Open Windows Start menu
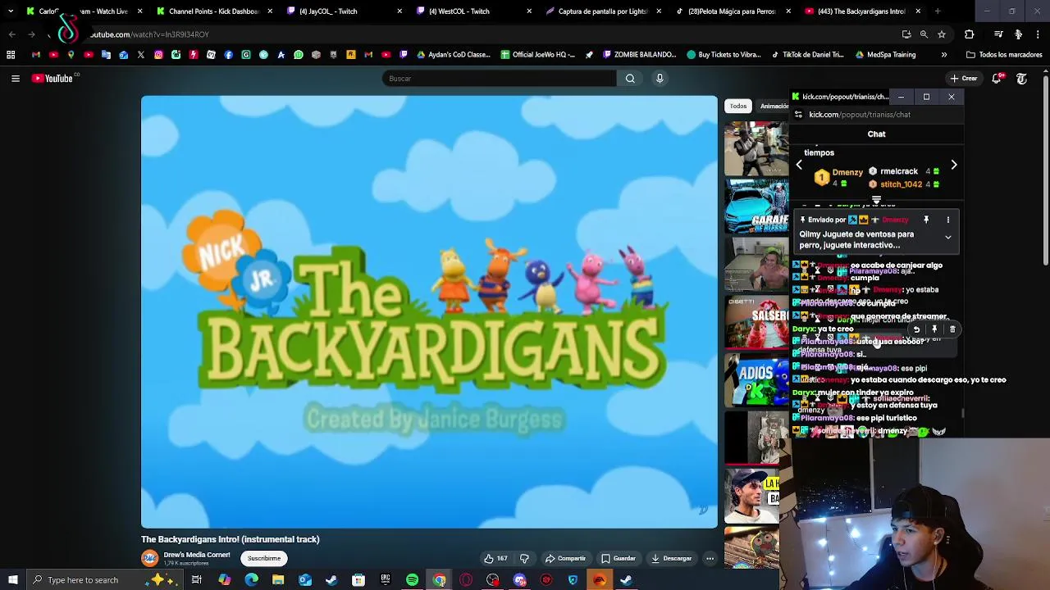1050x590 pixels. [x=12, y=580]
